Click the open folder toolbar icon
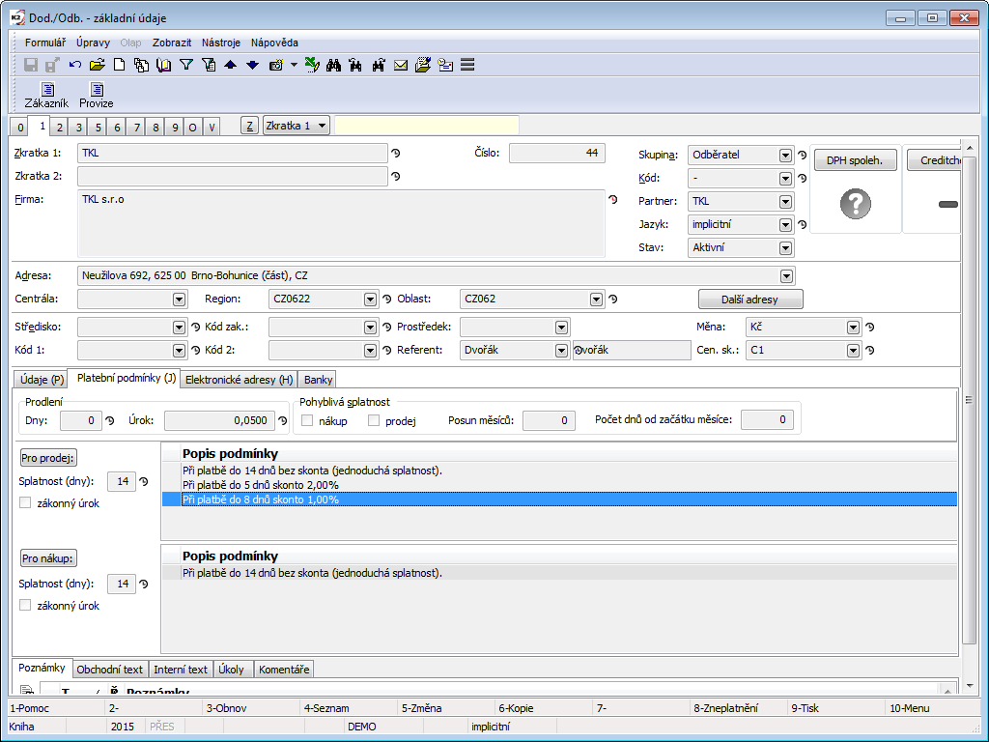Viewport: 989px width, 742px height. point(97,65)
